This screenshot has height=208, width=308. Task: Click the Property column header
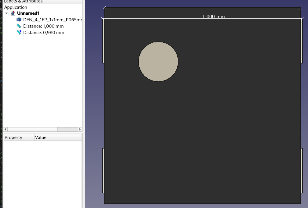point(19,138)
